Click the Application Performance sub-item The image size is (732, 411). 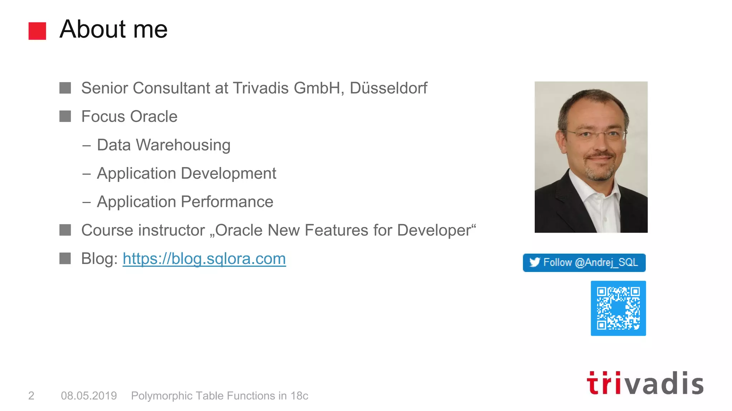(185, 202)
